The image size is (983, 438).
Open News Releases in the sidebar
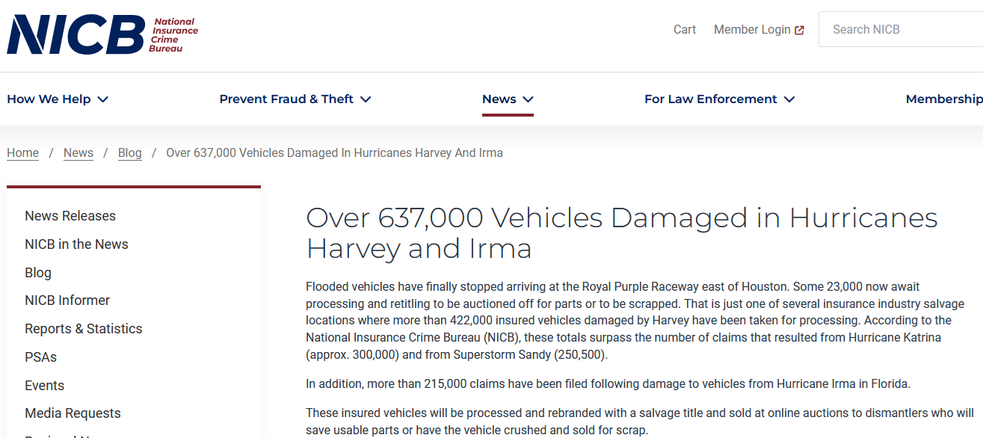(x=70, y=216)
